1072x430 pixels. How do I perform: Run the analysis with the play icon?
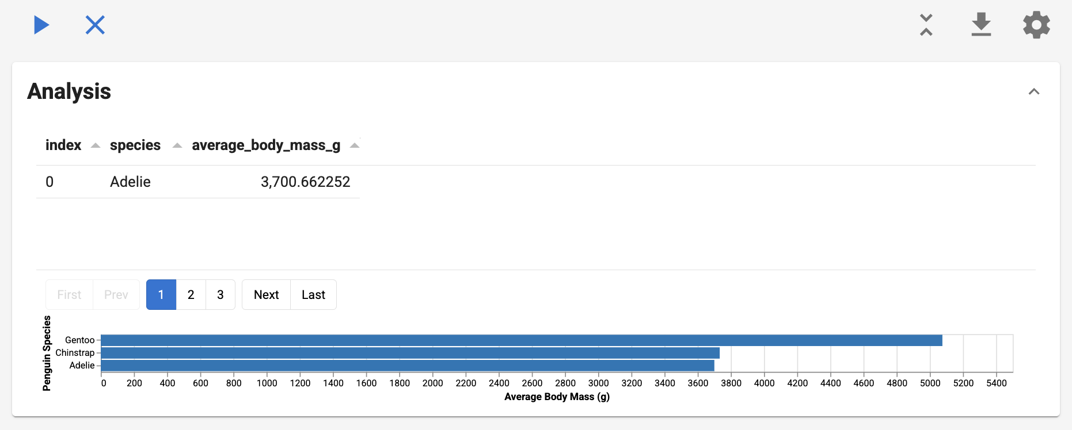click(41, 25)
